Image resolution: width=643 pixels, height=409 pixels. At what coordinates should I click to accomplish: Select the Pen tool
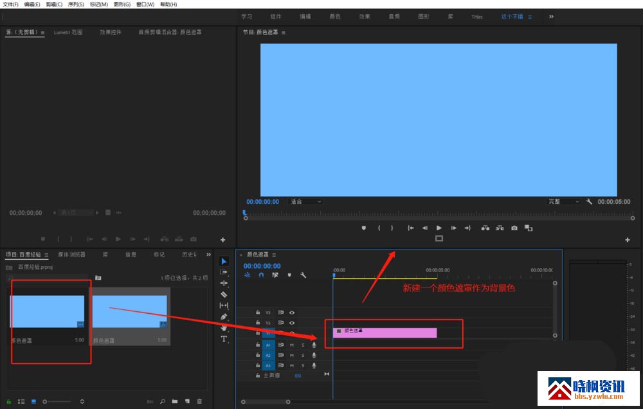click(224, 316)
